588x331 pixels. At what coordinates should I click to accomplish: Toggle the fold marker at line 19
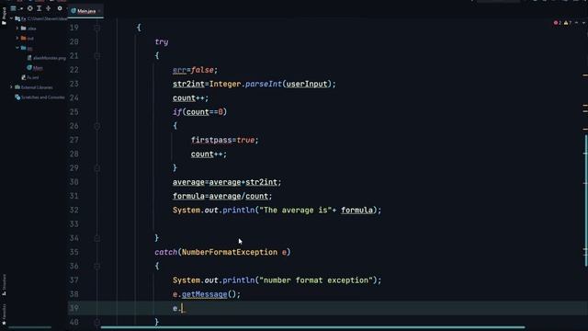(x=97, y=28)
